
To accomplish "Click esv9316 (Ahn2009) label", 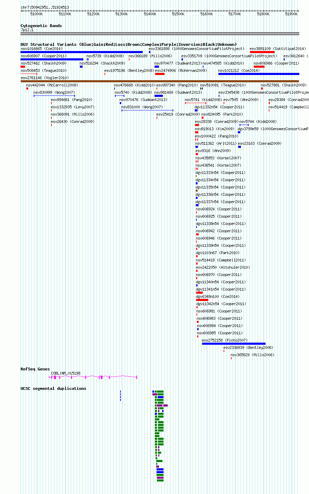I will coord(213,151).
